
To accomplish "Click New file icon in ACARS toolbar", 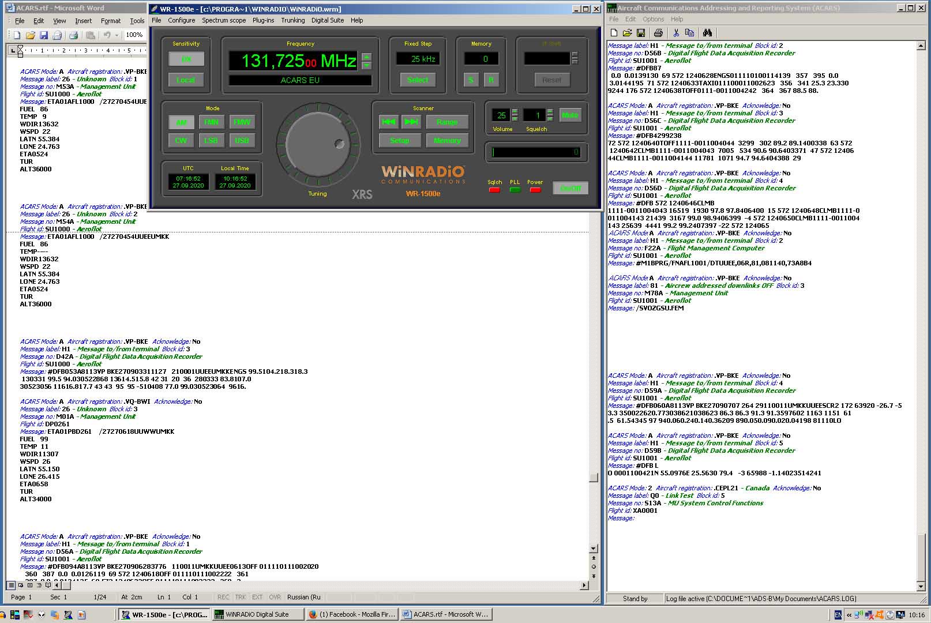I will click(x=614, y=33).
